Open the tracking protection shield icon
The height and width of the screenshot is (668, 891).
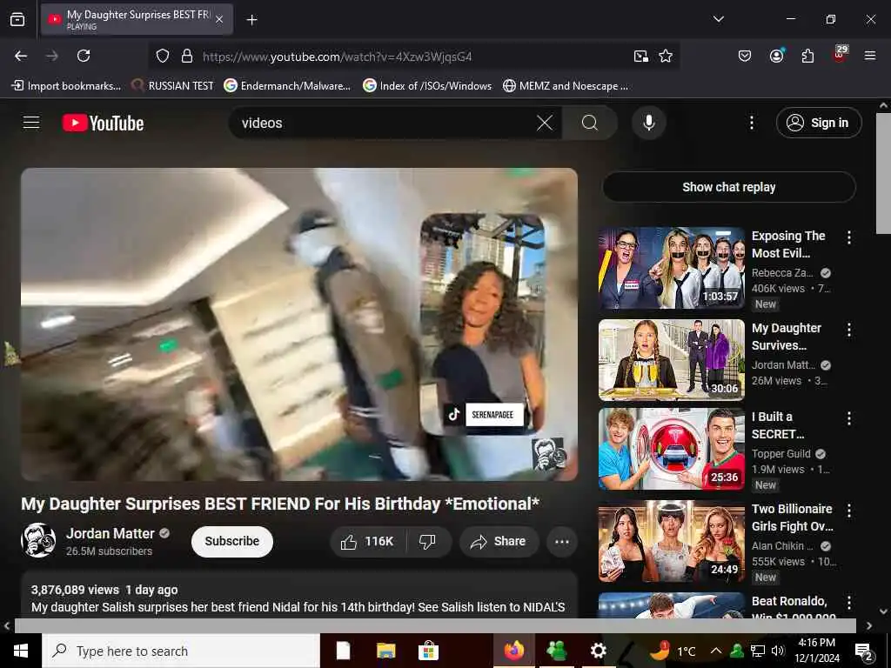tap(163, 57)
